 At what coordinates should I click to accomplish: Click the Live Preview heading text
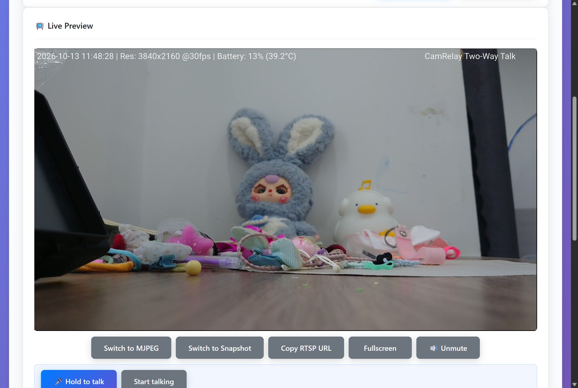[70, 26]
